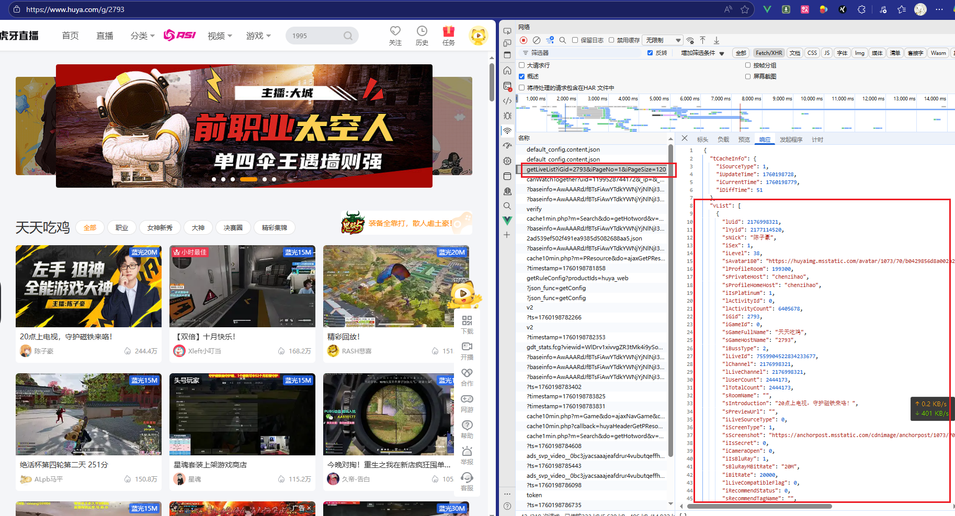This screenshot has width=955, height=516.
Task: Click the user avatar in Huya header
Action: coord(478,36)
